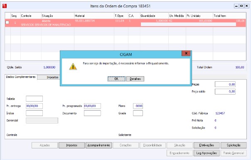Open the Solicitação button

click(x=234, y=145)
